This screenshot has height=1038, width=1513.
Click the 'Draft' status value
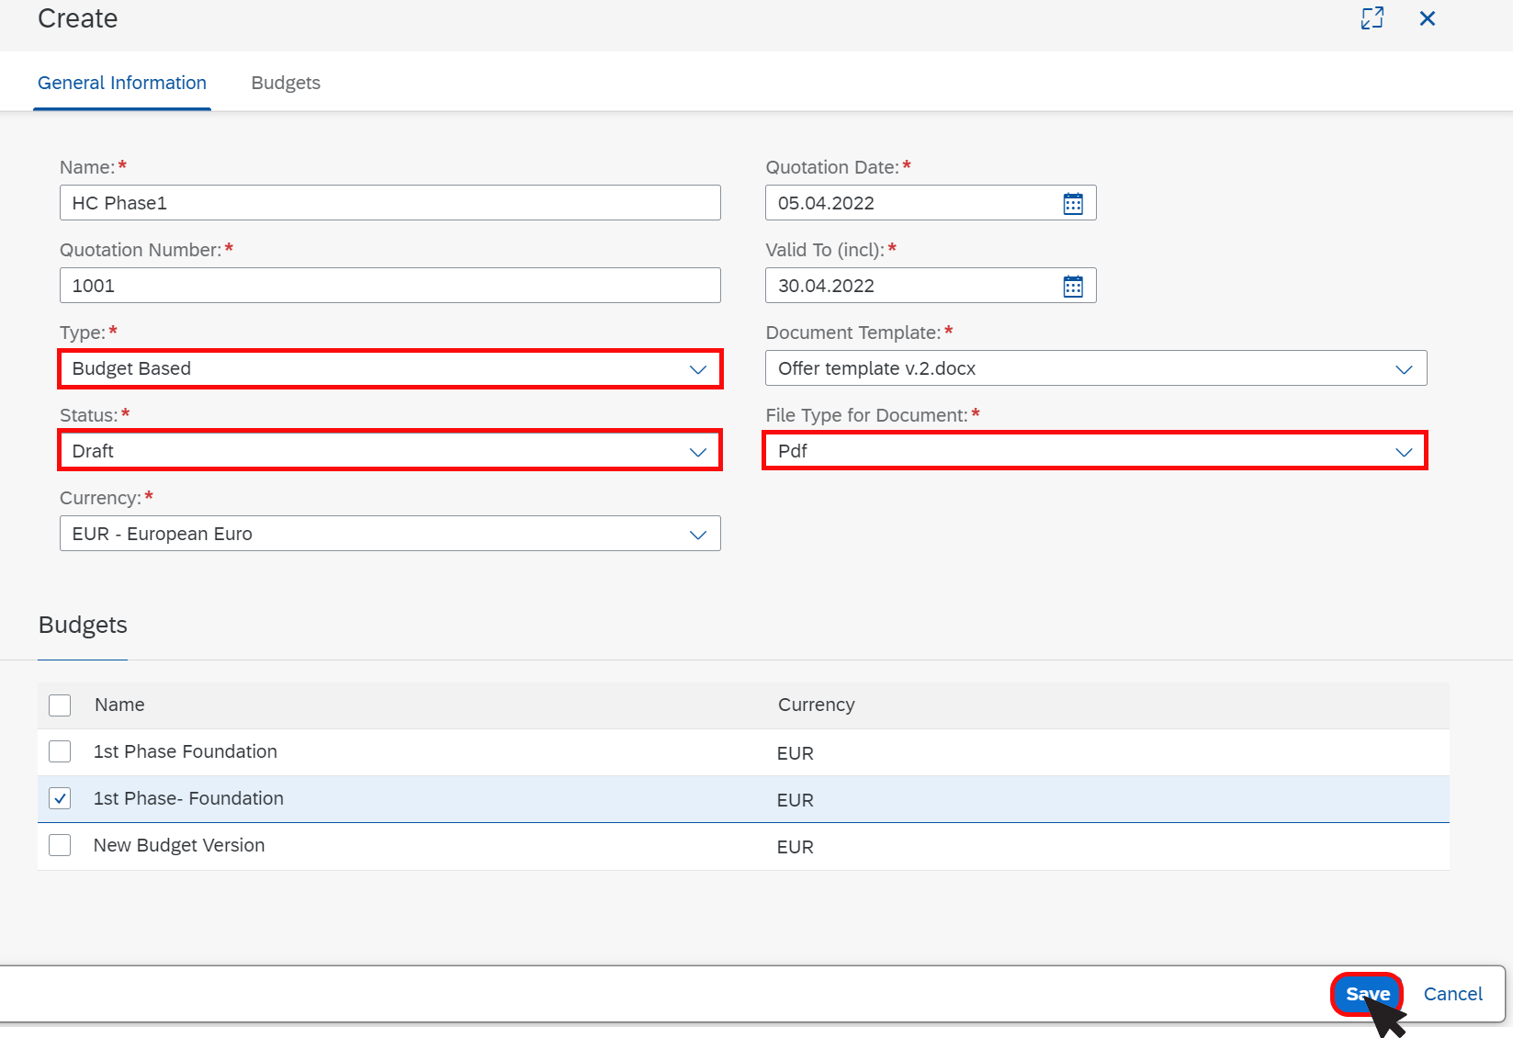(x=93, y=451)
